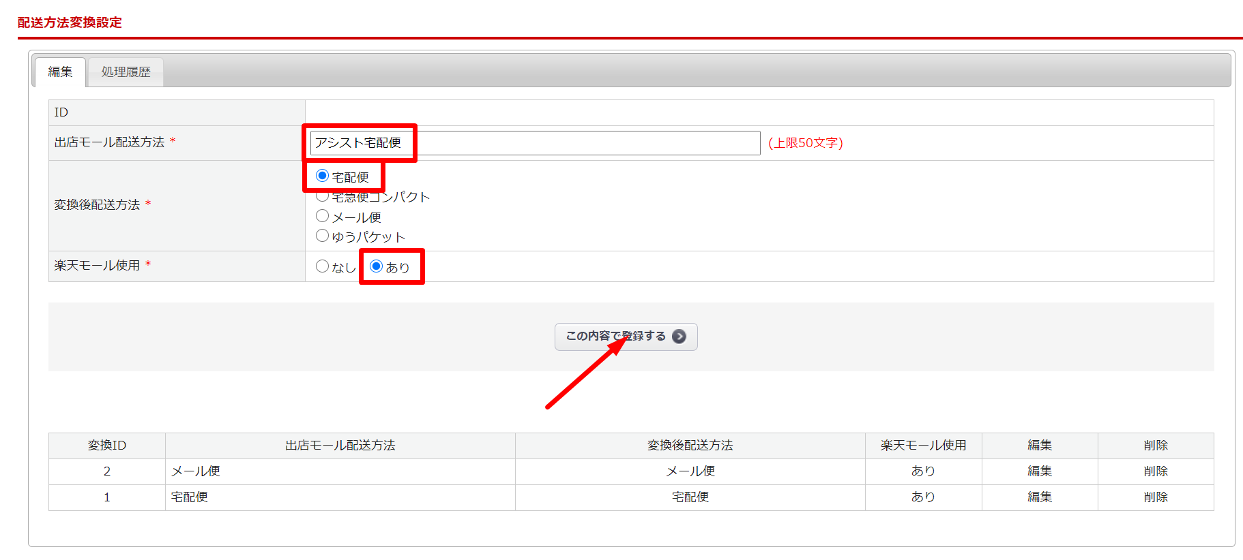Open the 処理履歴 tab
Screen dimensions: 1243x560
[126, 72]
